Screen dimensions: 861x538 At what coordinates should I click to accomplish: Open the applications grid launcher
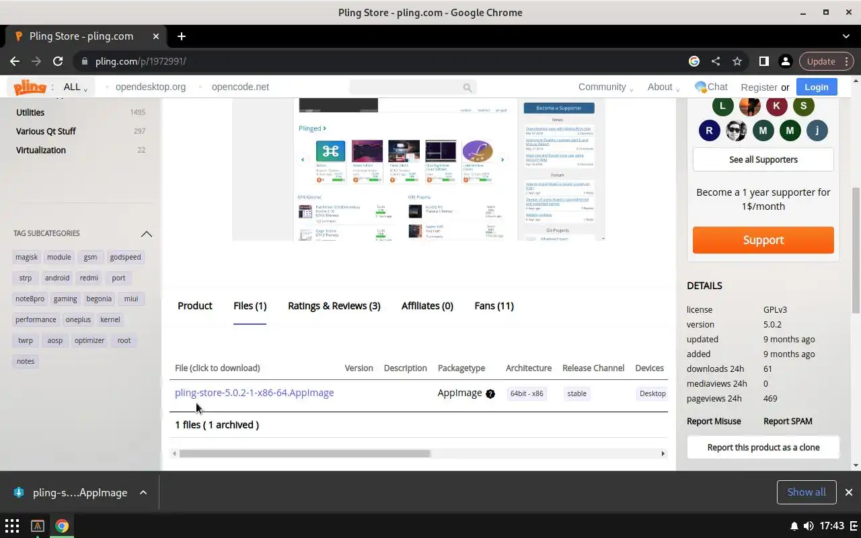coord(12,526)
